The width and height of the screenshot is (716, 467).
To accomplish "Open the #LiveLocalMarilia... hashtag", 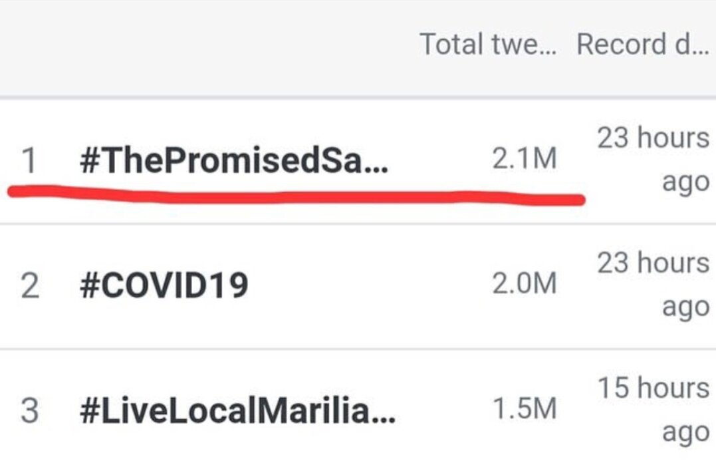I will coord(237,410).
